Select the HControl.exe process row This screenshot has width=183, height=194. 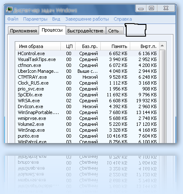click(88, 53)
